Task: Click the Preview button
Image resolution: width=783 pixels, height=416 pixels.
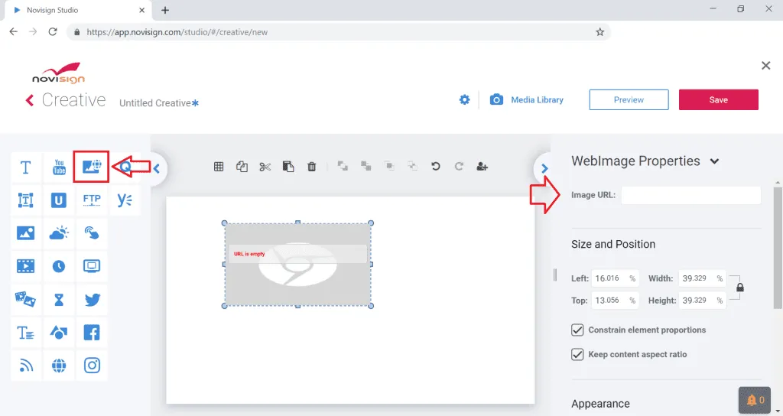Action: pos(629,100)
